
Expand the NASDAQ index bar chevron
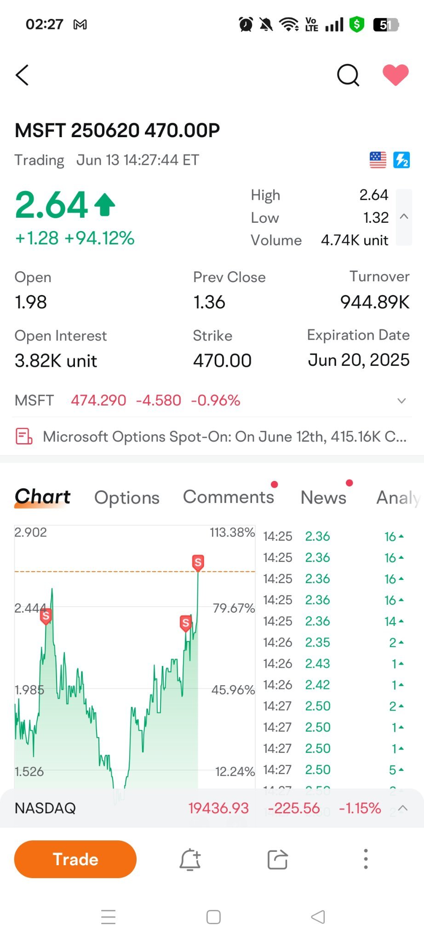tap(403, 808)
